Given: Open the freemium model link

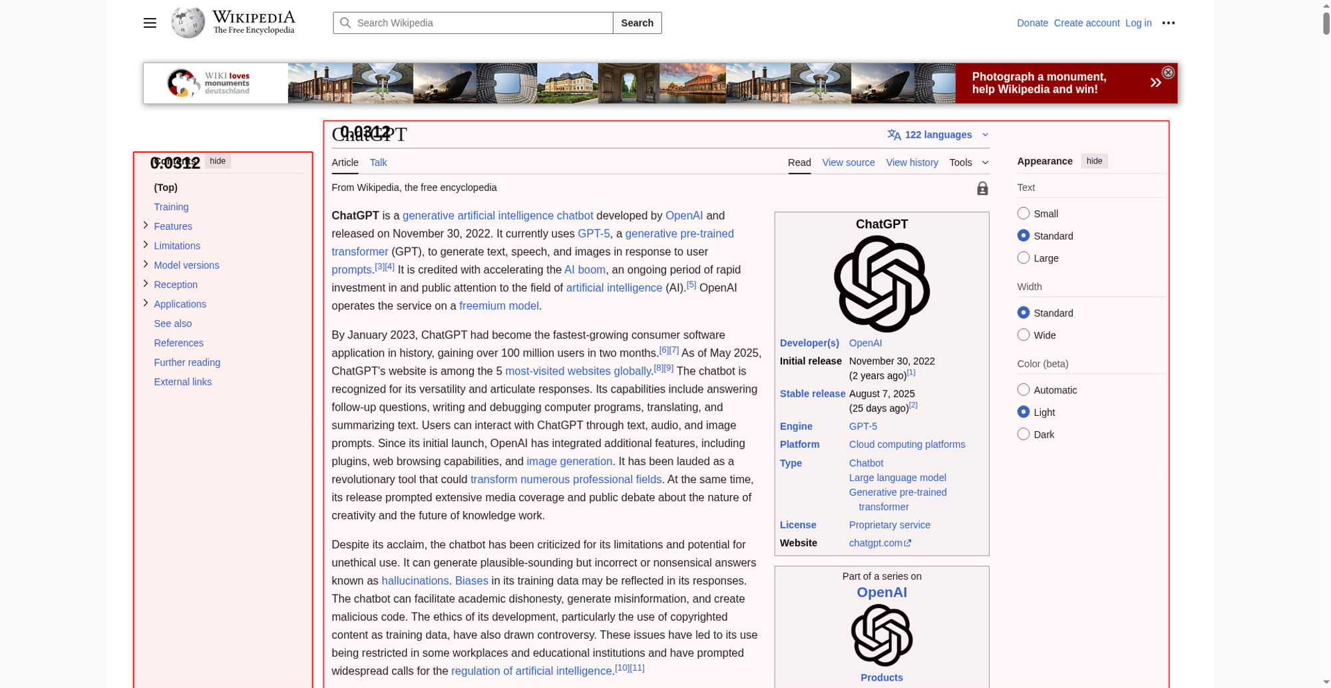Looking at the screenshot, I should click(x=498, y=306).
